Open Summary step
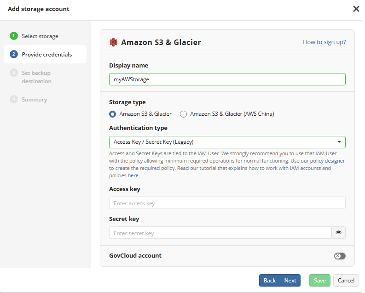365x293 pixels. tap(35, 100)
